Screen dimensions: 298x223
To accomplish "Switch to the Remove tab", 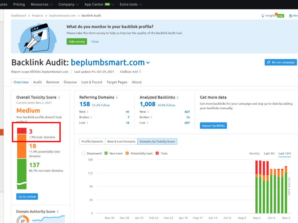I will pyautogui.click(x=53, y=82).
